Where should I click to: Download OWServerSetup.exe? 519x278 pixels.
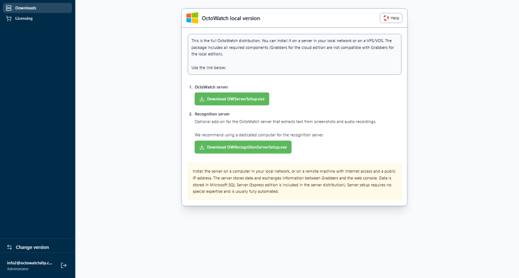(x=232, y=99)
